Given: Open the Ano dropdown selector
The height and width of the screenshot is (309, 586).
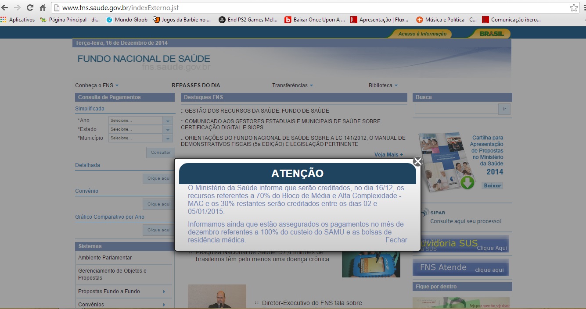Looking at the screenshot, I should pyautogui.click(x=140, y=121).
